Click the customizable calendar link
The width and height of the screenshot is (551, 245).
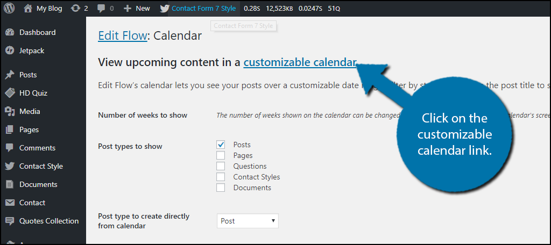[300, 62]
